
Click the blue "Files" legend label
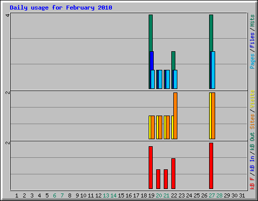[252, 40]
